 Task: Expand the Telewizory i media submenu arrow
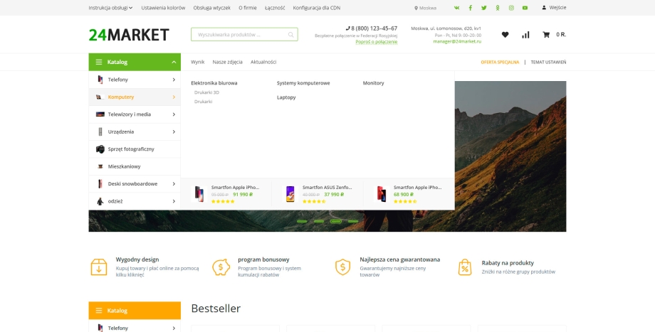tap(174, 114)
